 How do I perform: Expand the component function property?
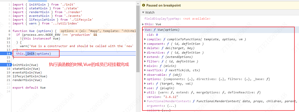click(145, 44)
